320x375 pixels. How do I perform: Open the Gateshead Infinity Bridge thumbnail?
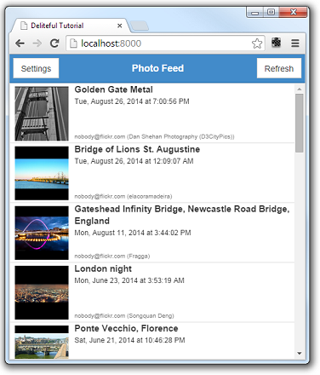point(42,233)
